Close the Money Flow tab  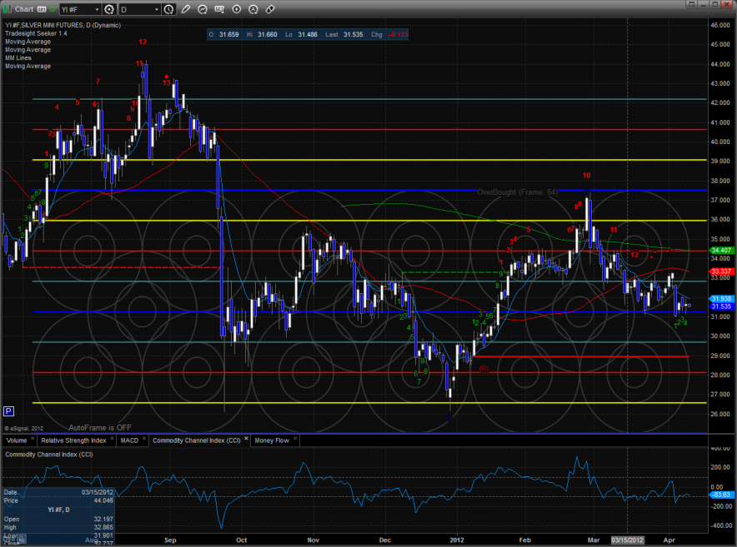296,440
